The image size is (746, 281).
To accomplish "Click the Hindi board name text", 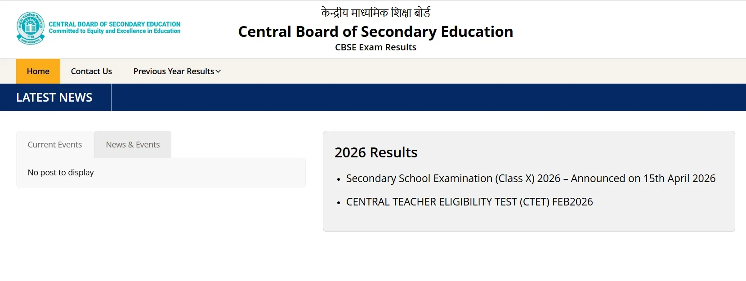I will coord(375,12).
